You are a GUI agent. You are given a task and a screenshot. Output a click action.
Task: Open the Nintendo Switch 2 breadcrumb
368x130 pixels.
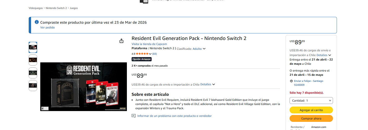coord(56,8)
